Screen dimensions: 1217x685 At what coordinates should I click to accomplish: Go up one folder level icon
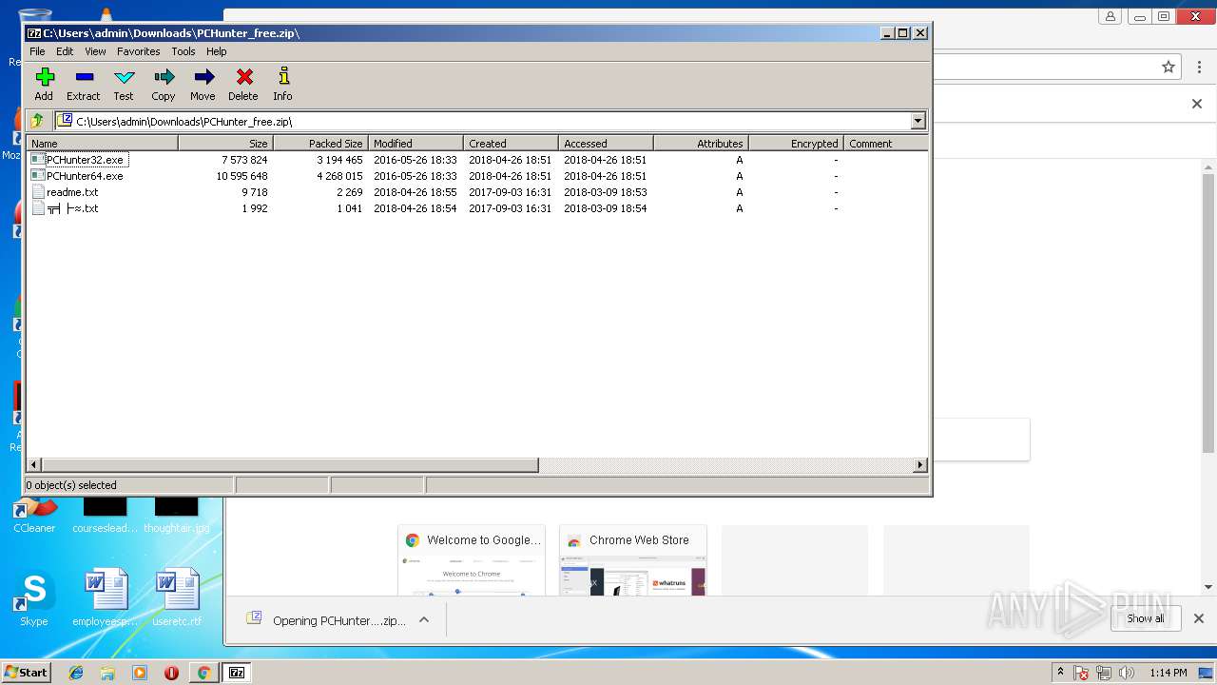[38, 121]
